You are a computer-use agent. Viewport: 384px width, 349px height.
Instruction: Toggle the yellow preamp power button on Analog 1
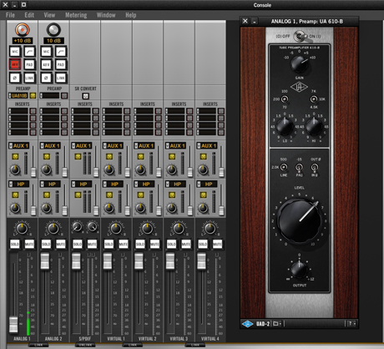(x=33, y=96)
